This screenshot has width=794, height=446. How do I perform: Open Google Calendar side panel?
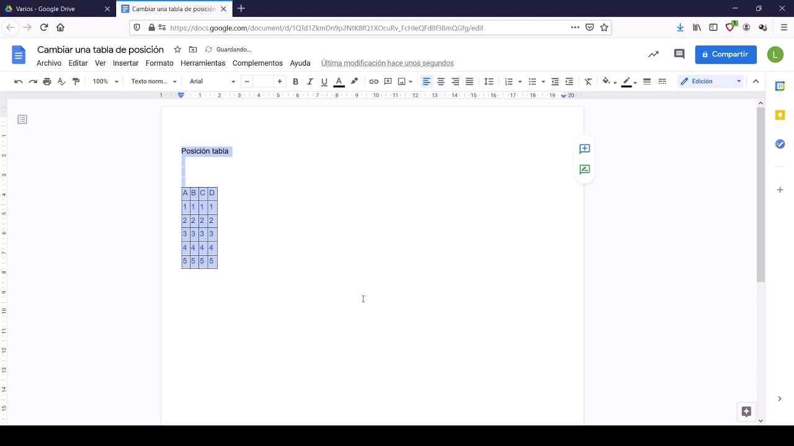(x=780, y=86)
